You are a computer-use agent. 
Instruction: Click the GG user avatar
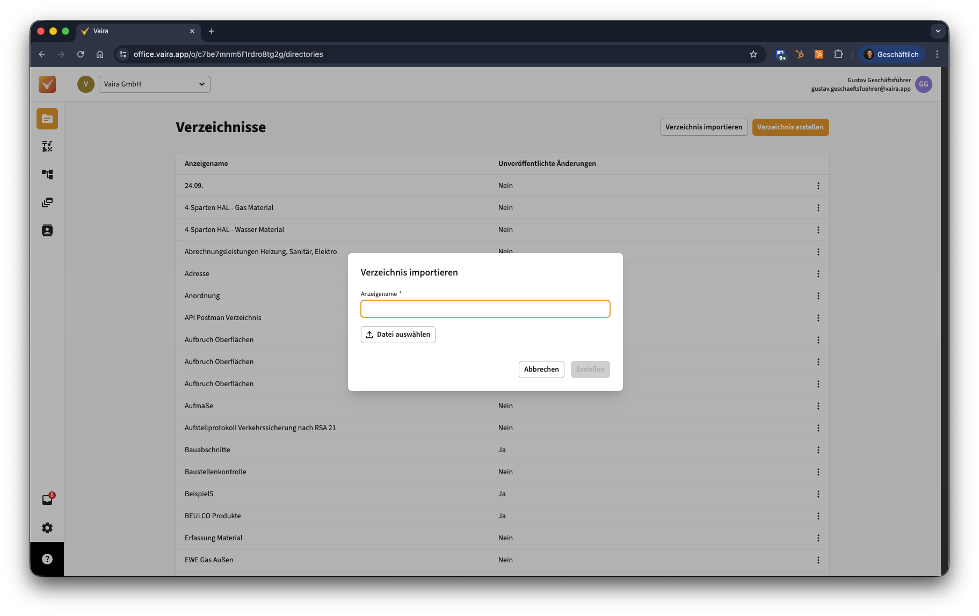(924, 84)
